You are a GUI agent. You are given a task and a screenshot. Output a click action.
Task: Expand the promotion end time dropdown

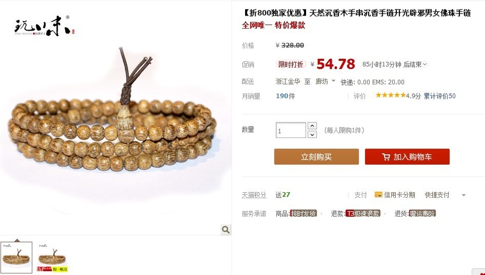pos(425,64)
